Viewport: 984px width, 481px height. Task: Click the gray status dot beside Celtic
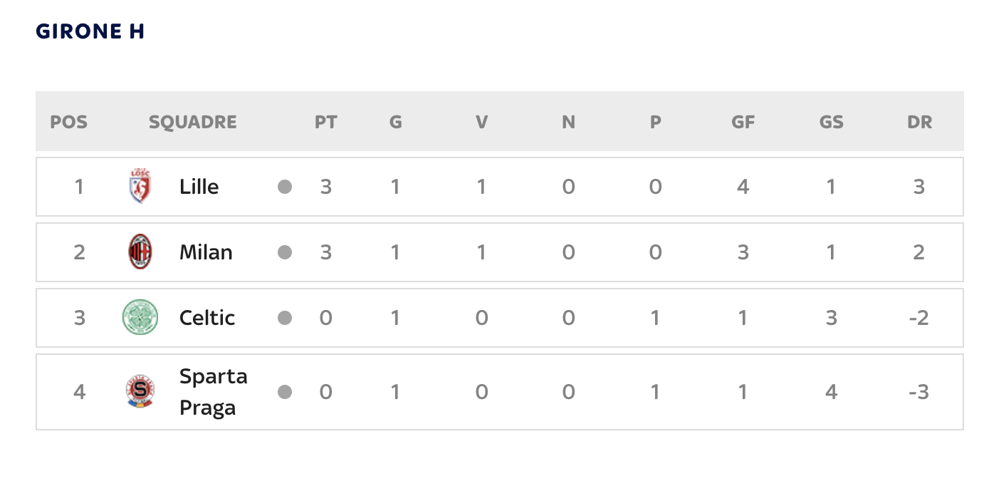click(x=285, y=319)
